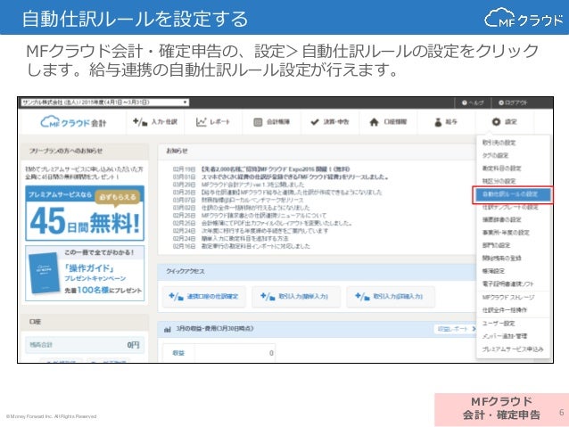Select 部門の設定 from the settings menu
Image resolution: width=569 pixels, height=427 pixels.
pyautogui.click(x=496, y=245)
